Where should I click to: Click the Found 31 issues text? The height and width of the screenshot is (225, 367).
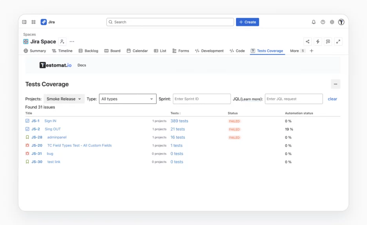[x=40, y=107]
